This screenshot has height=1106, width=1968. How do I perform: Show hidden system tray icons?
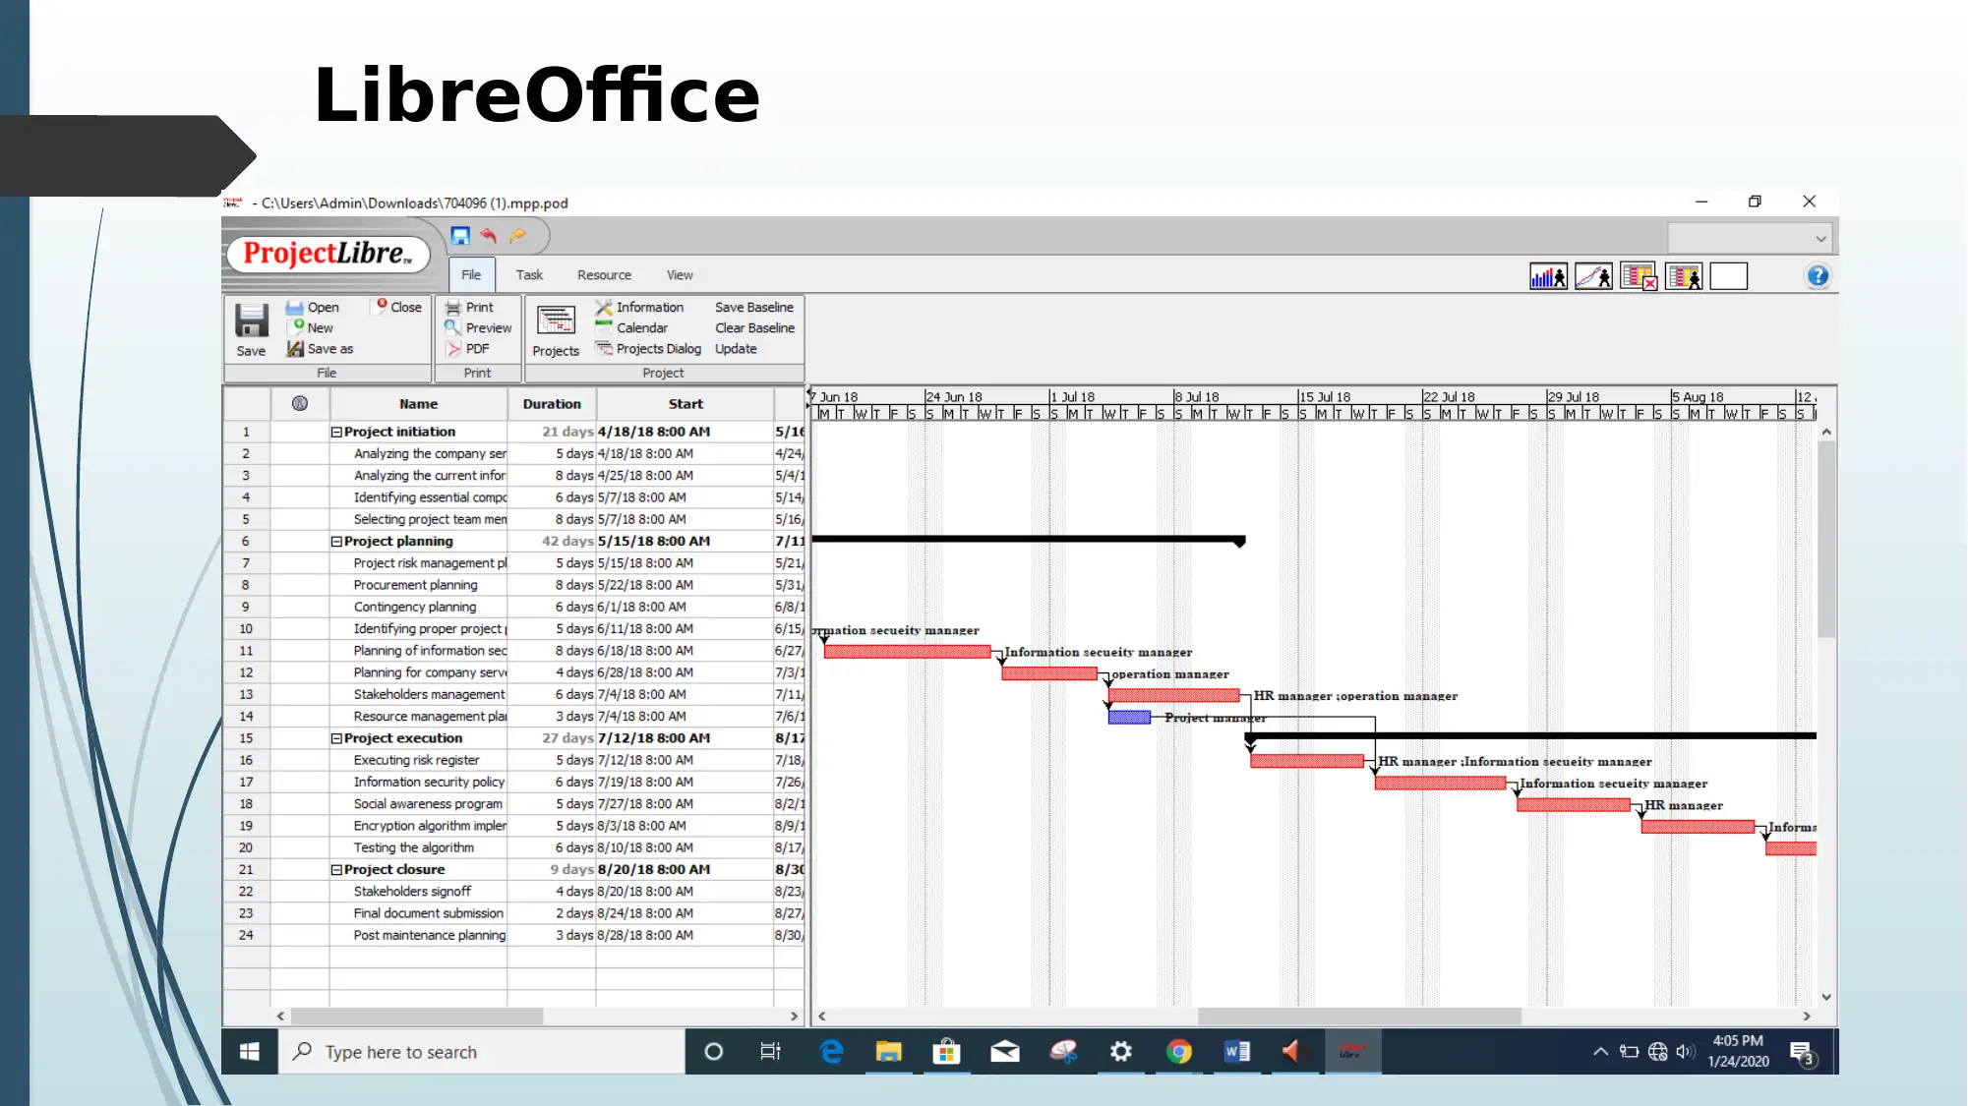tap(1601, 1052)
